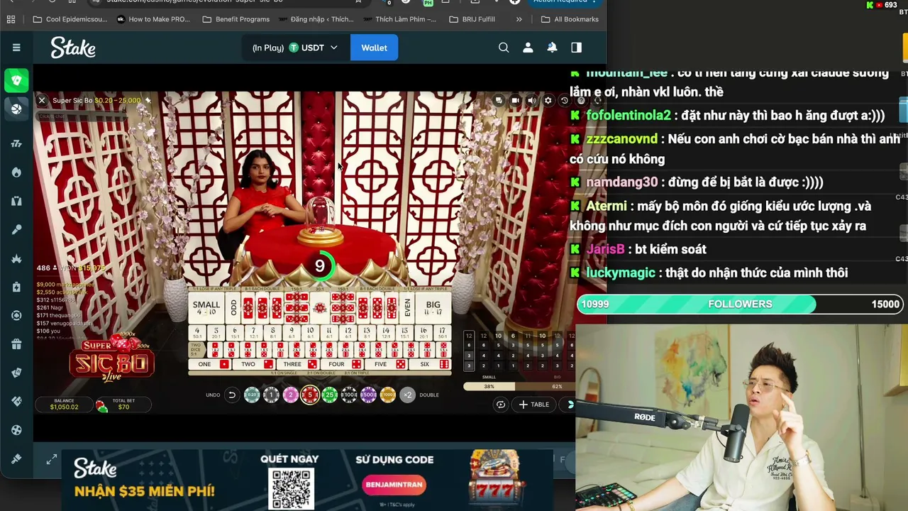Open the browser apps grid icon
This screenshot has width=908, height=511.
tap(11, 19)
